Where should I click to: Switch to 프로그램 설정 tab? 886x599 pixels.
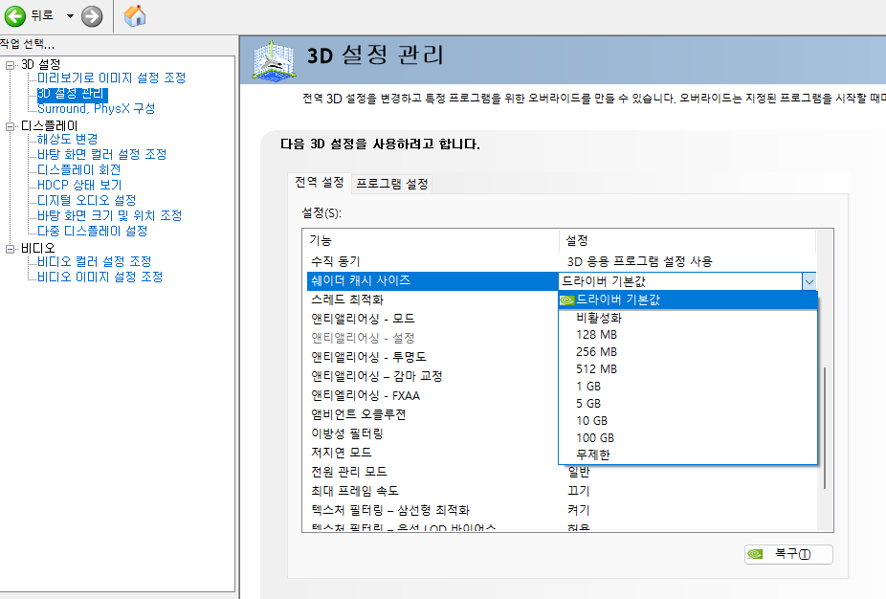pos(392,184)
